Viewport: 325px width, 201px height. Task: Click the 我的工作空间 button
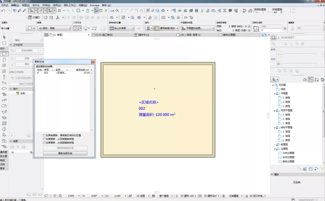tap(21, 84)
